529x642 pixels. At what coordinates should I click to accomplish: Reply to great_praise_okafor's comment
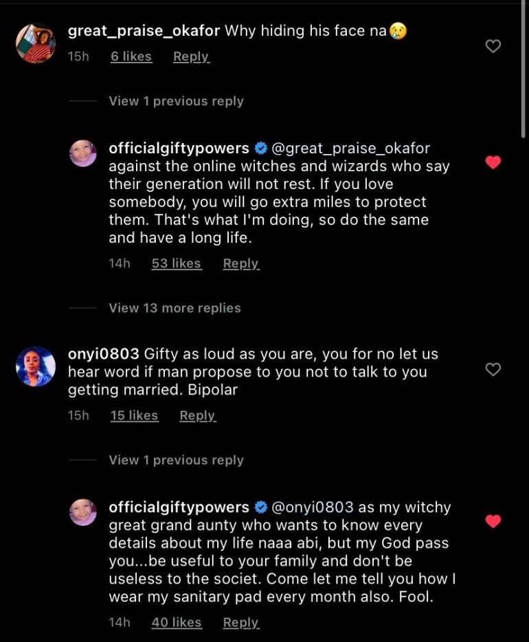[x=191, y=57]
